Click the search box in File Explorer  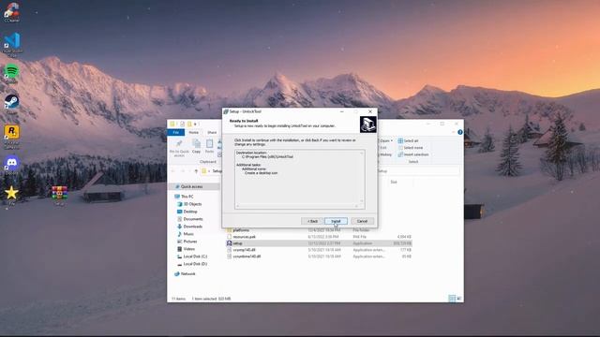pos(418,171)
